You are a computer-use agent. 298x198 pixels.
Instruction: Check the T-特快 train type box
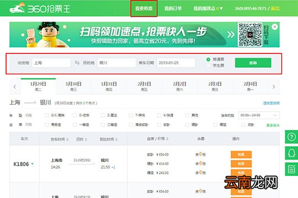pyautogui.click(x=131, y=115)
